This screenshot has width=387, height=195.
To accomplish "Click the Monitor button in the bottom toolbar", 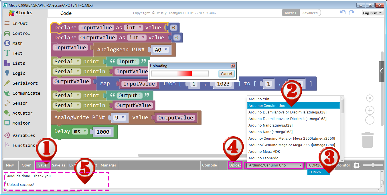I will pyautogui.click(x=343, y=165).
